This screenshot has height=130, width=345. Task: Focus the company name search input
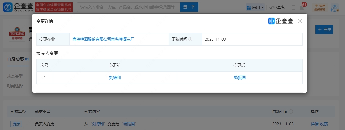pos(128,7)
